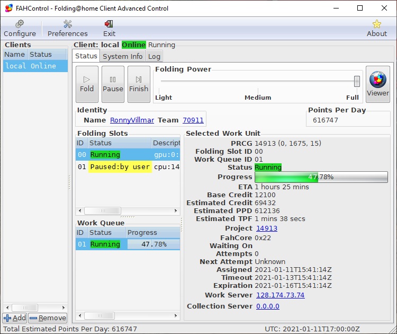Screen dimensions: 397x334
Task: Click Work Queue ID column header
Action: [82, 232]
